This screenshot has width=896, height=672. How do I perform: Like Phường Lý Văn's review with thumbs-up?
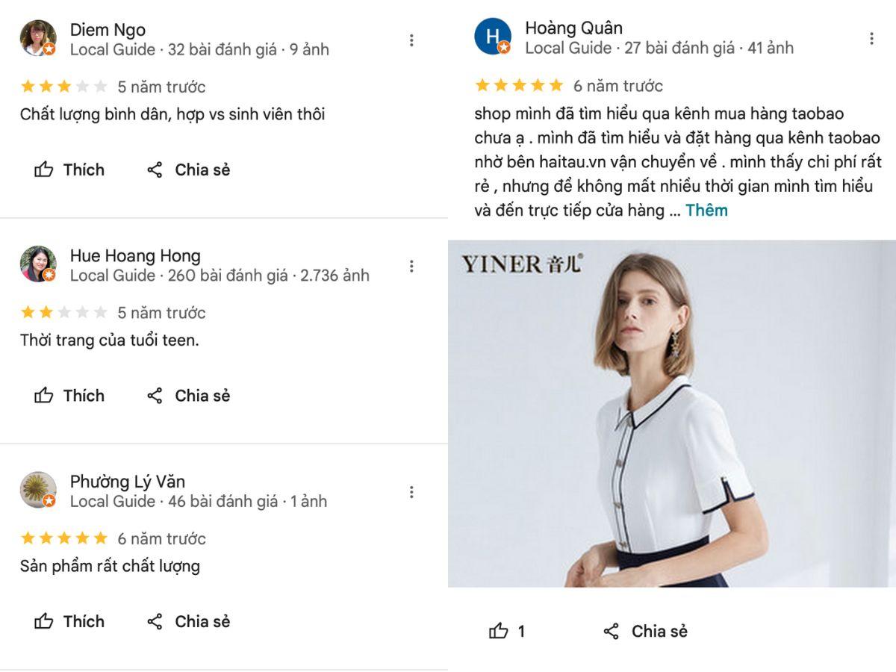click(x=44, y=621)
